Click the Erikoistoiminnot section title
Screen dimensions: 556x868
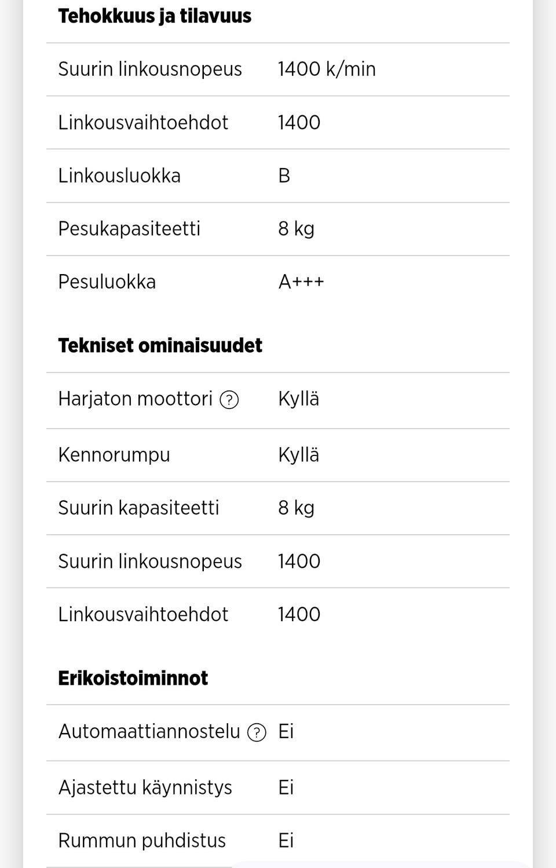pyautogui.click(x=133, y=677)
